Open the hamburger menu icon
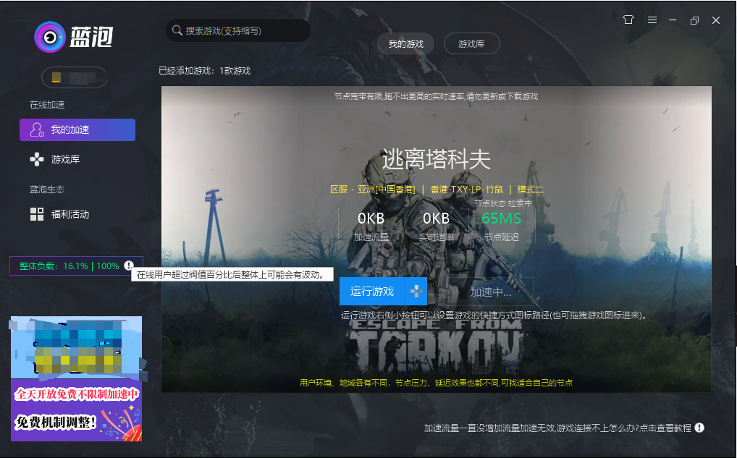Viewport: 737px width, 458px height. tap(652, 20)
